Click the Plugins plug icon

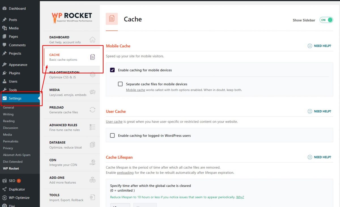pyautogui.click(x=5, y=73)
